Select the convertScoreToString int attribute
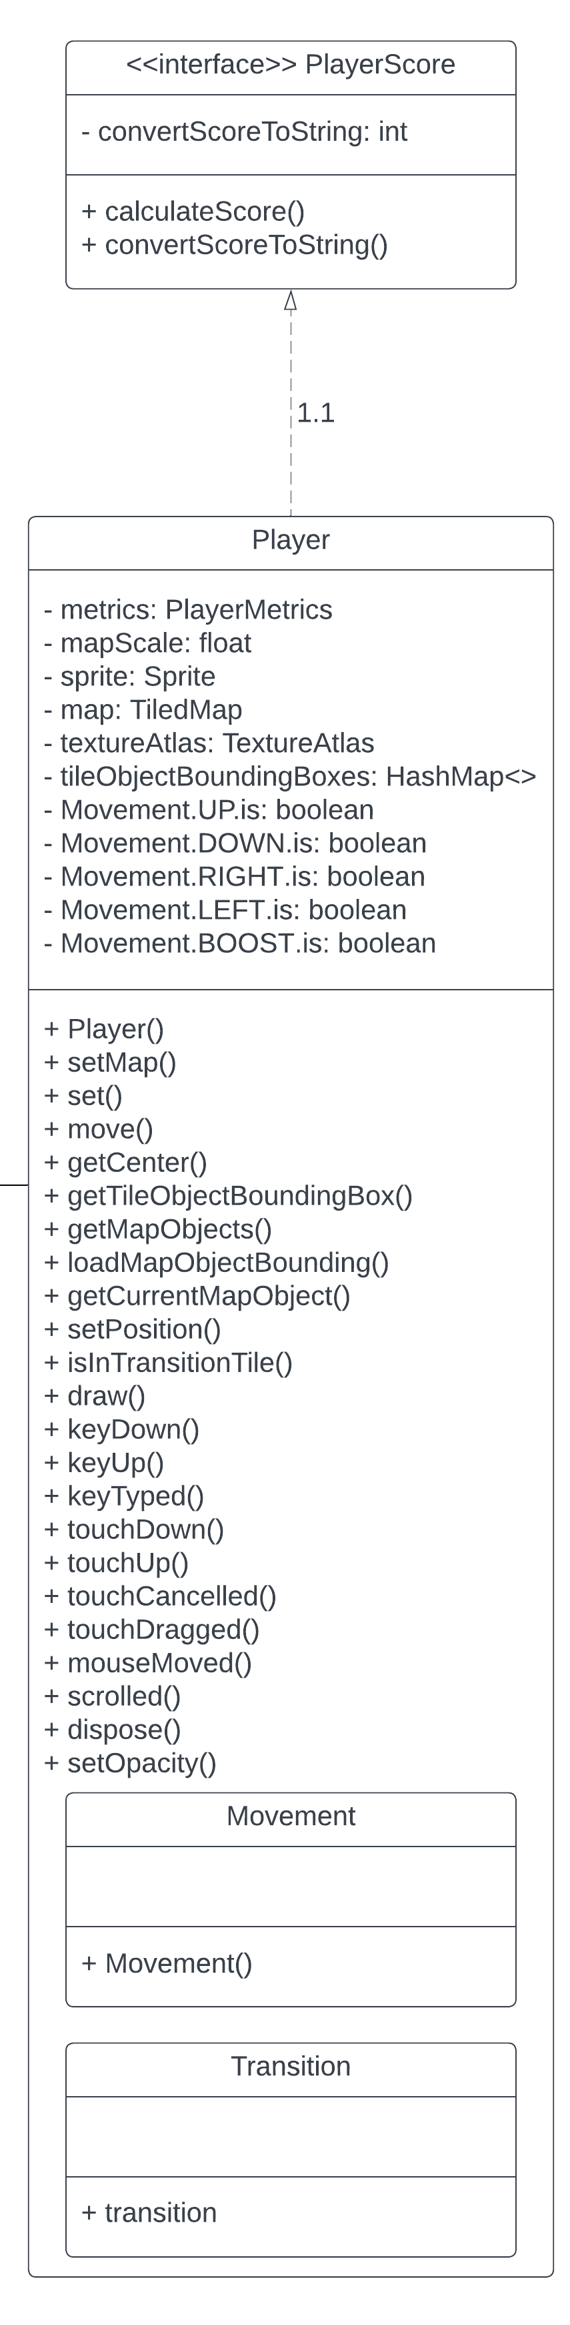The width and height of the screenshot is (570, 2325). [x=243, y=131]
